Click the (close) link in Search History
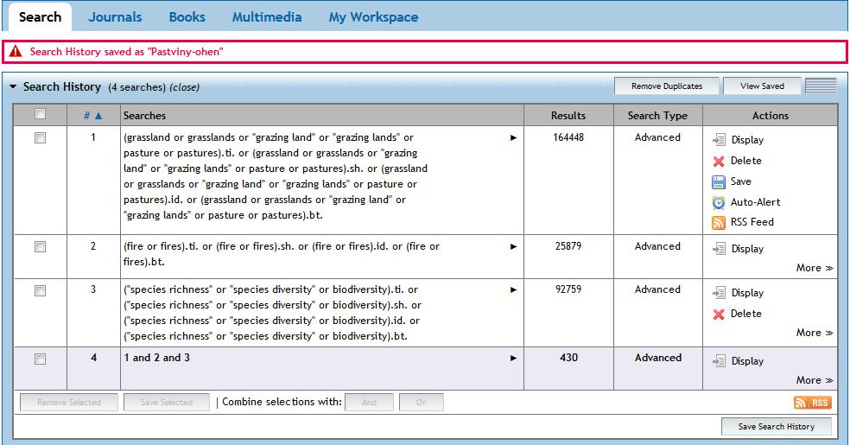 coord(184,87)
